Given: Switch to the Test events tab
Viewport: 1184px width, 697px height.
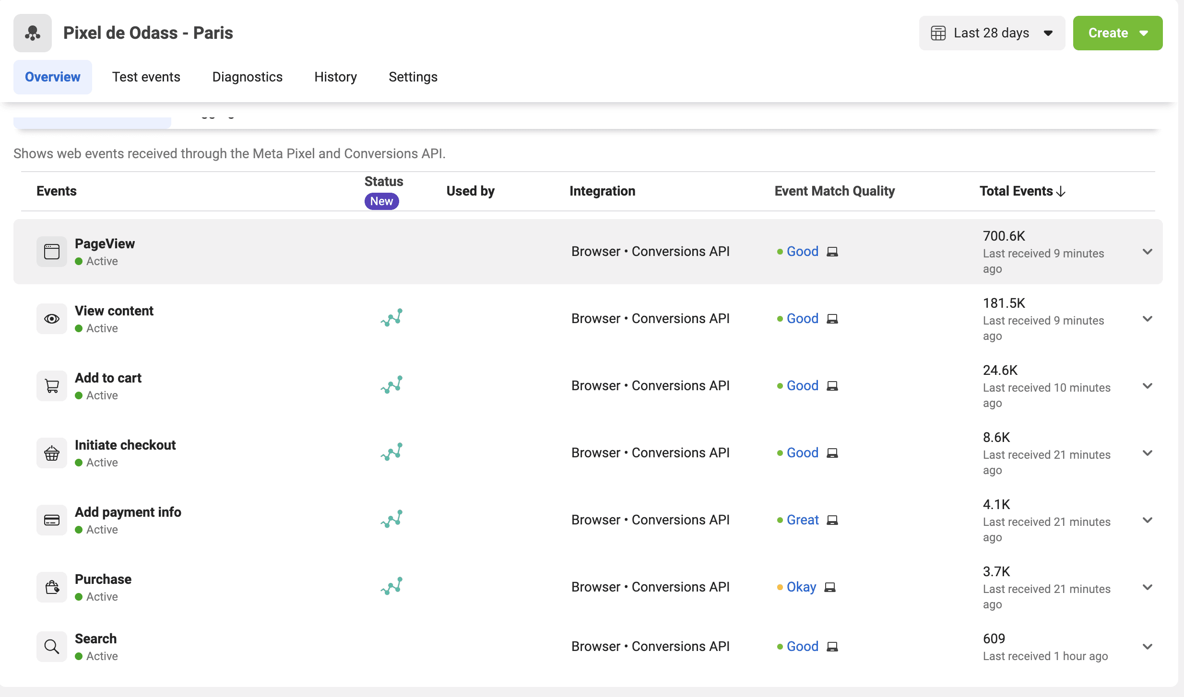Looking at the screenshot, I should click(x=146, y=77).
